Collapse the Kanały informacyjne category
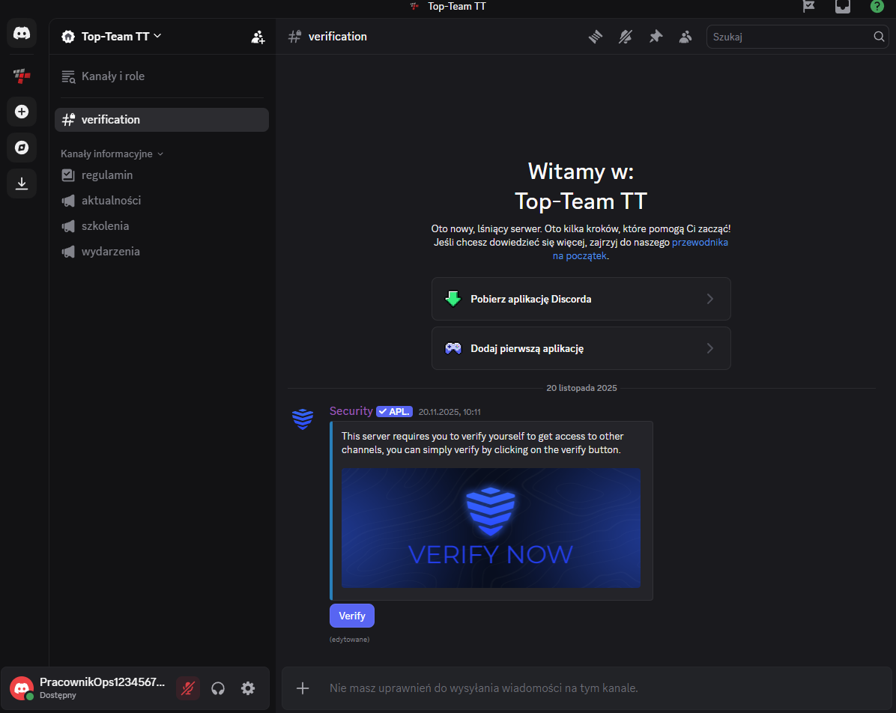Image resolution: width=896 pixels, height=713 pixels. pyautogui.click(x=112, y=154)
